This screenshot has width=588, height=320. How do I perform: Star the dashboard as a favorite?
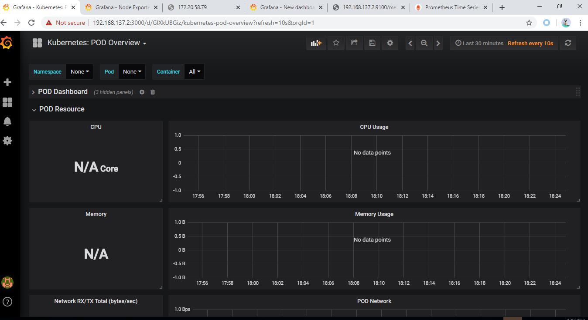[x=336, y=43]
